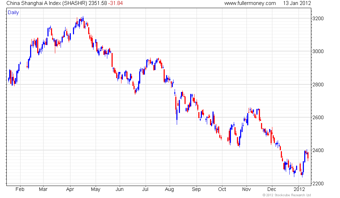
Task: Click the Oct month axis label
Action: pos(222,189)
